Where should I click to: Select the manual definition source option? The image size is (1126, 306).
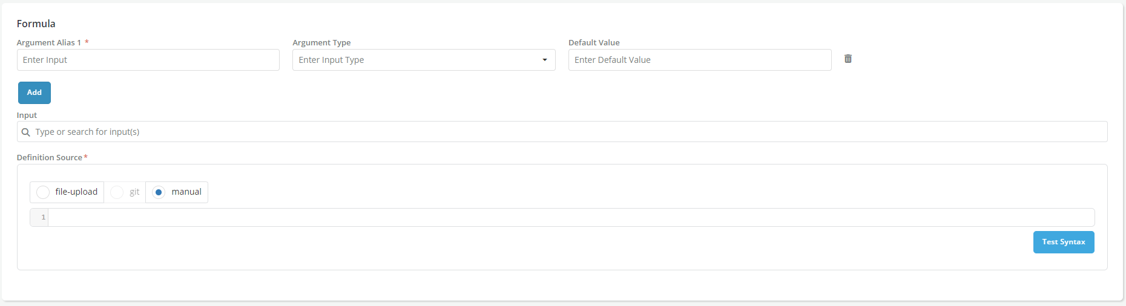159,192
